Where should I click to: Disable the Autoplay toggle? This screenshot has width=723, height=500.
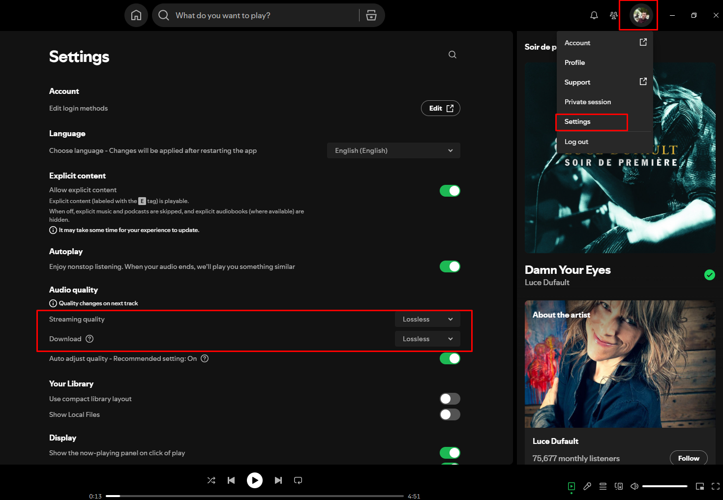coord(450,266)
